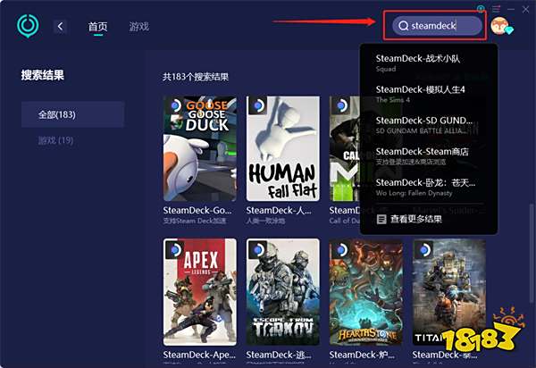Click Steam badge on Human Fall Flat cover
This screenshot has height=368, width=536.
[258, 105]
